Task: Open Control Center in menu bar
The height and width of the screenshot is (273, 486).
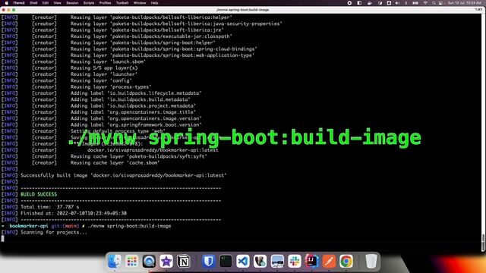Action: (x=440, y=3)
